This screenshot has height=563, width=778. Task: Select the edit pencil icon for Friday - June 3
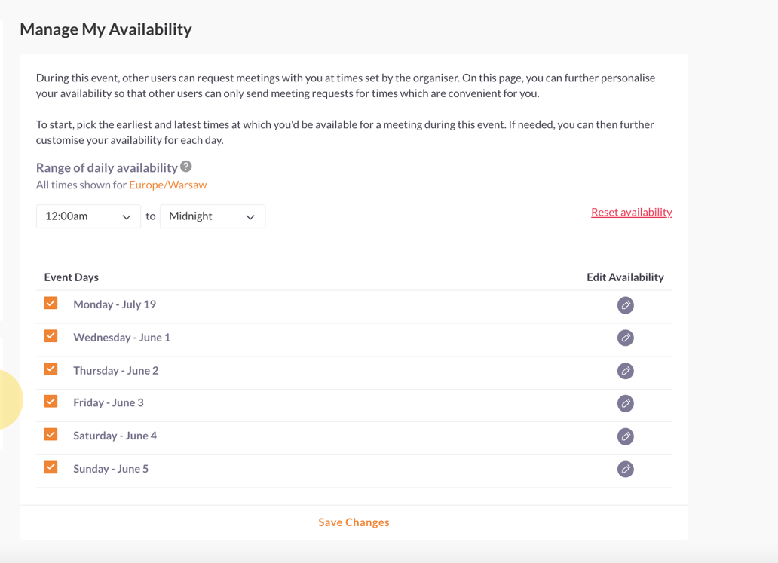(x=625, y=403)
